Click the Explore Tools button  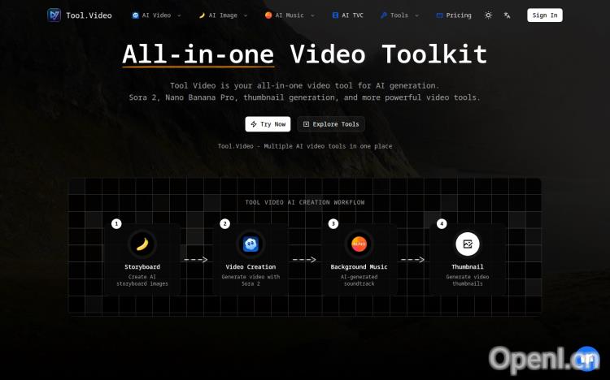pos(331,124)
